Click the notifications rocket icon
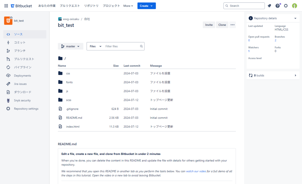The height and width of the screenshot is (184, 302). point(269,6)
